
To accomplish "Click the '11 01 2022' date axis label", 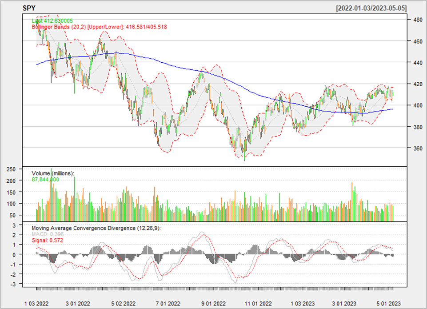I will (258, 304).
